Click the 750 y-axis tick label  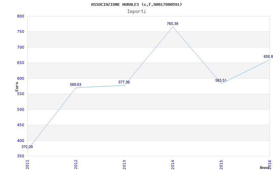click(x=20, y=32)
